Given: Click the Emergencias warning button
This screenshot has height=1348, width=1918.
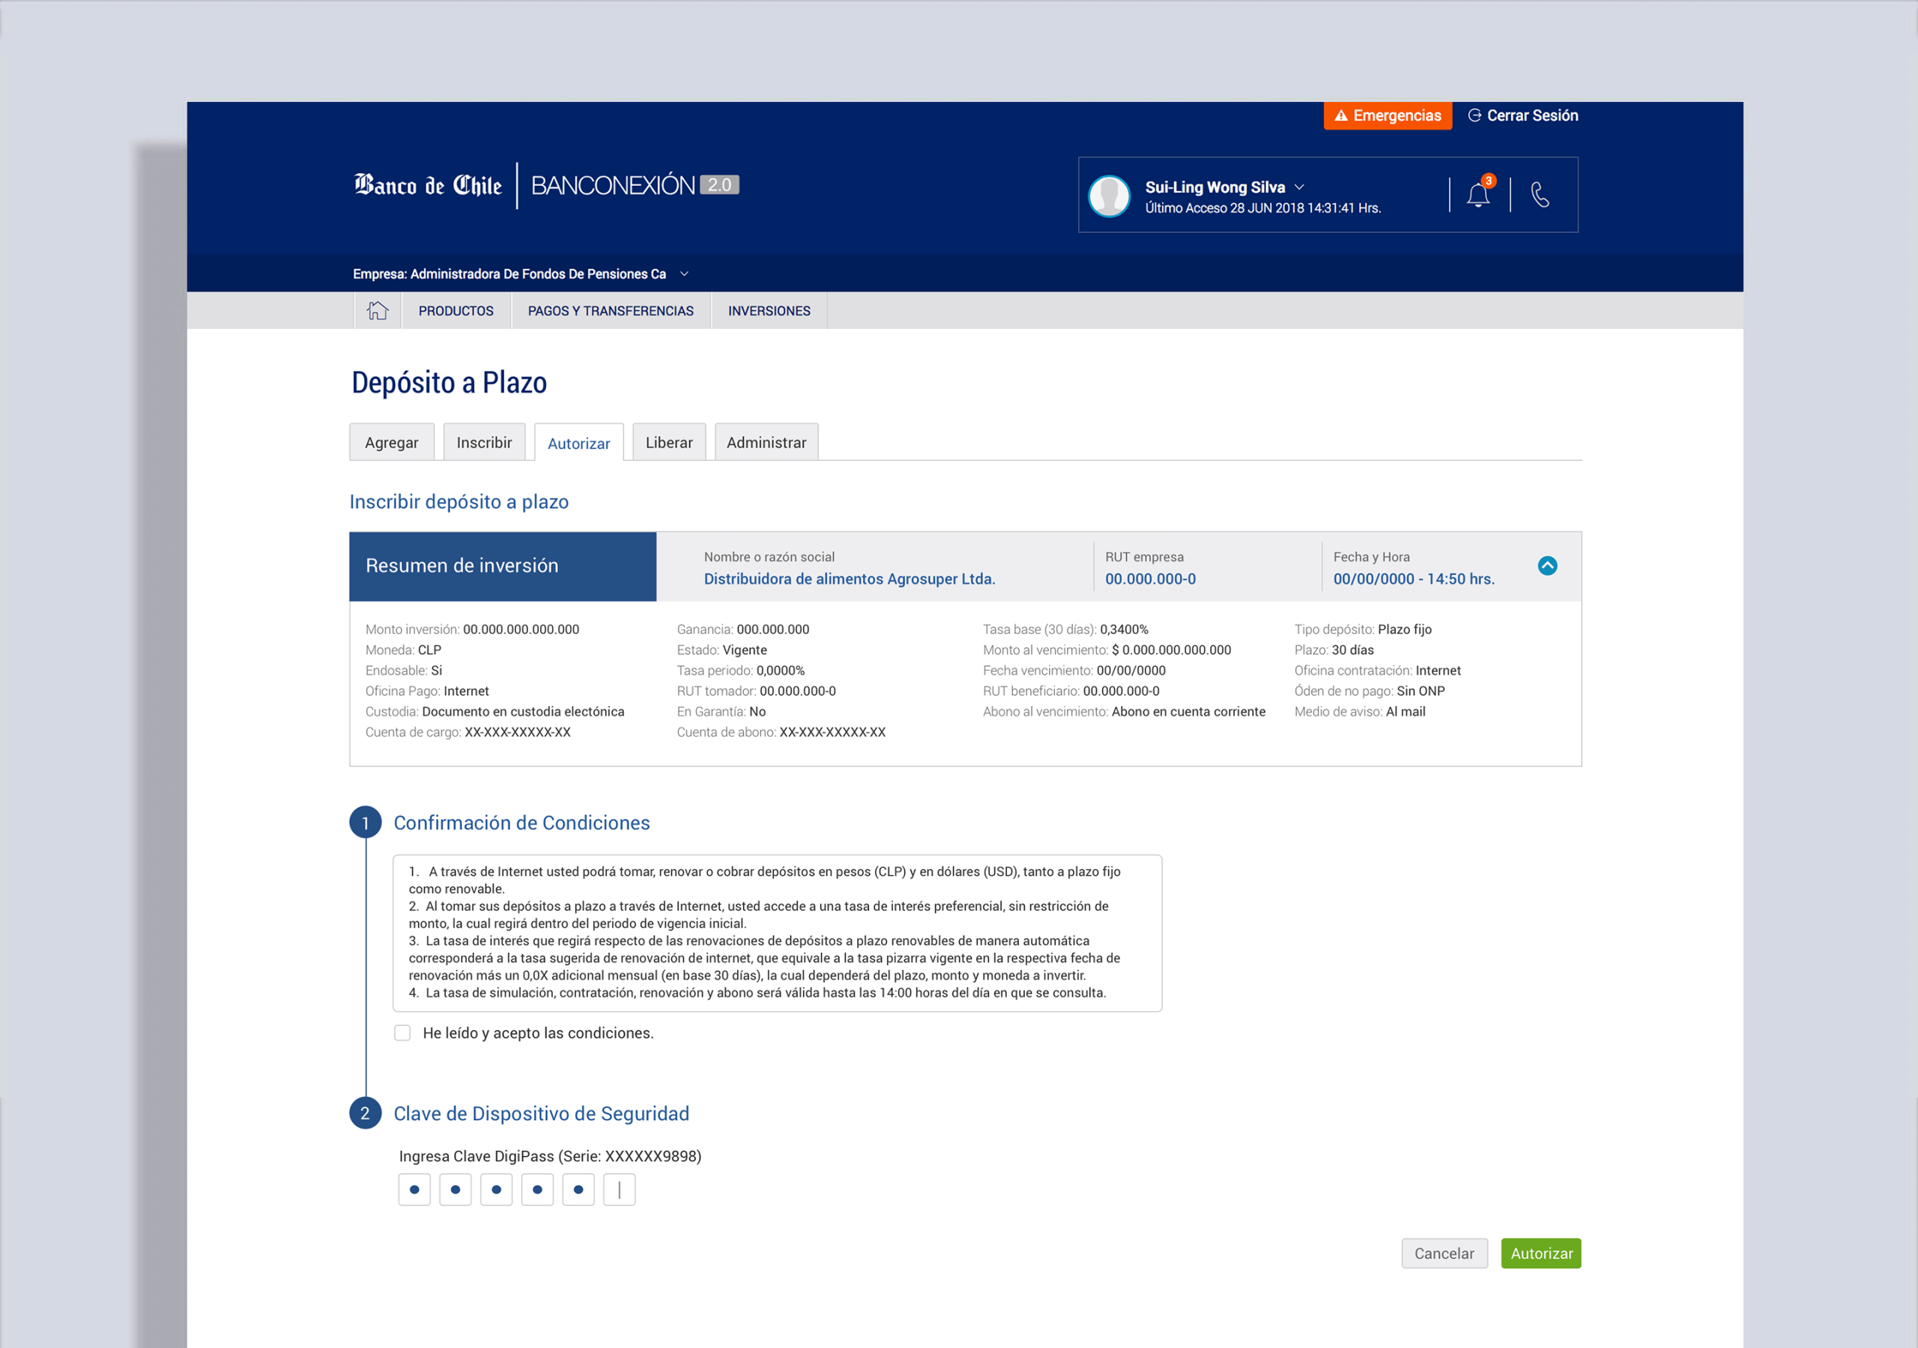Looking at the screenshot, I should pyautogui.click(x=1388, y=115).
